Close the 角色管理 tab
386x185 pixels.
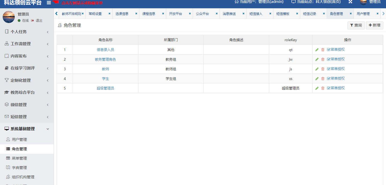coord(351,14)
